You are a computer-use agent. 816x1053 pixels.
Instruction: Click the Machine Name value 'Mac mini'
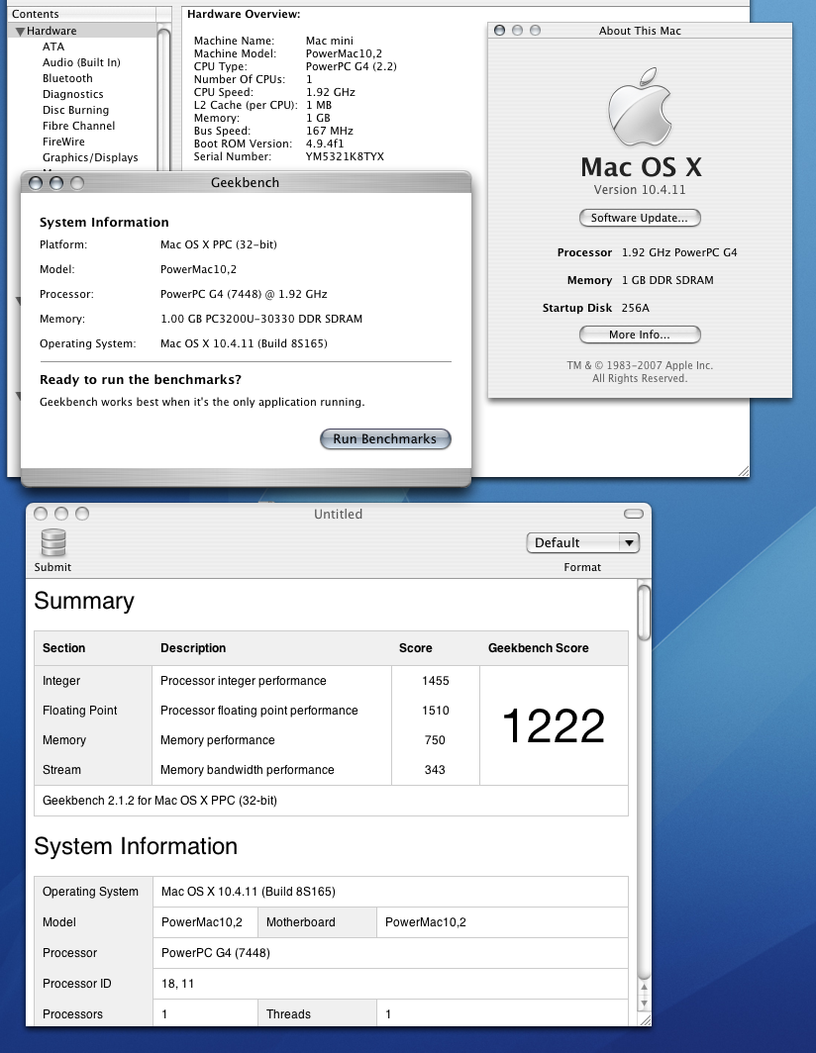(x=330, y=41)
